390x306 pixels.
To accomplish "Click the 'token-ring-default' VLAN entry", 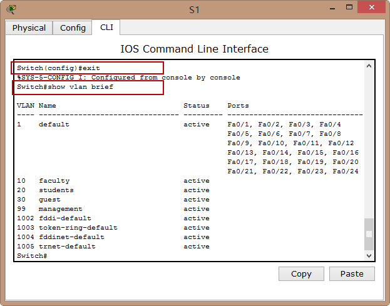I will pos(78,228).
